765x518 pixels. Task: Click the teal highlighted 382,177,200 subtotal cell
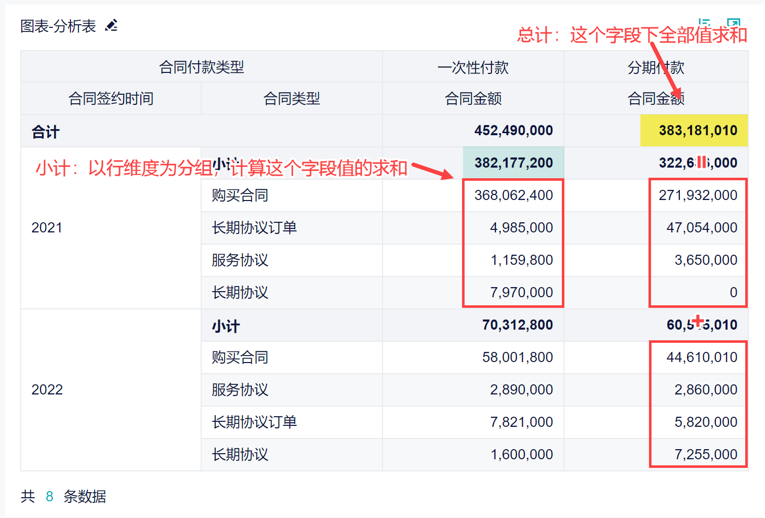(x=513, y=163)
